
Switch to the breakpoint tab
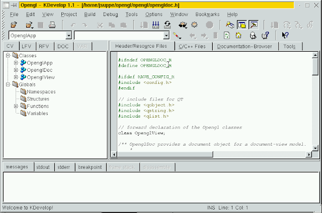pyautogui.click(x=90, y=167)
